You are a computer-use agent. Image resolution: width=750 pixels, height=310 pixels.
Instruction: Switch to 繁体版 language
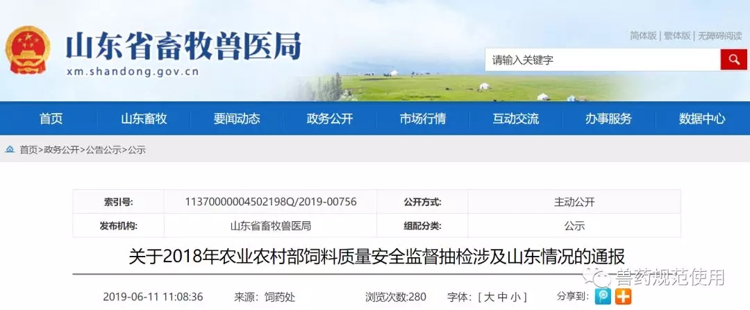click(677, 35)
